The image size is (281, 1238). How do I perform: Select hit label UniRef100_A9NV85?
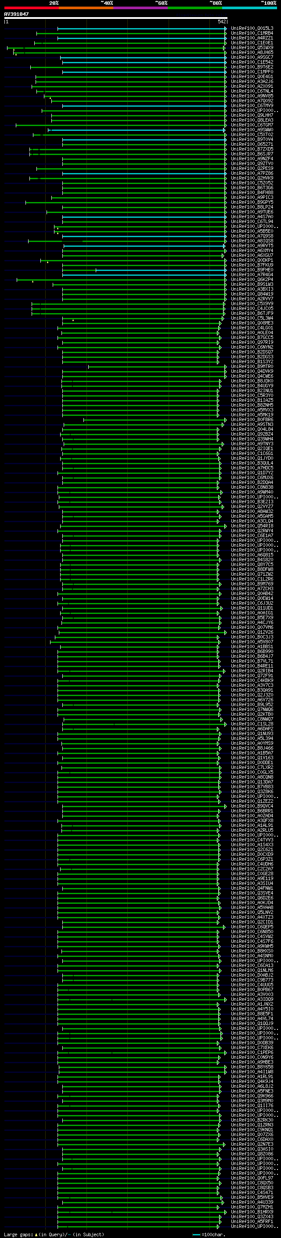click(252, 96)
